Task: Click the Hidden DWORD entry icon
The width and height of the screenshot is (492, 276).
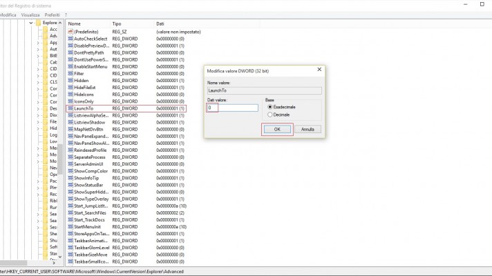Action: (70, 81)
